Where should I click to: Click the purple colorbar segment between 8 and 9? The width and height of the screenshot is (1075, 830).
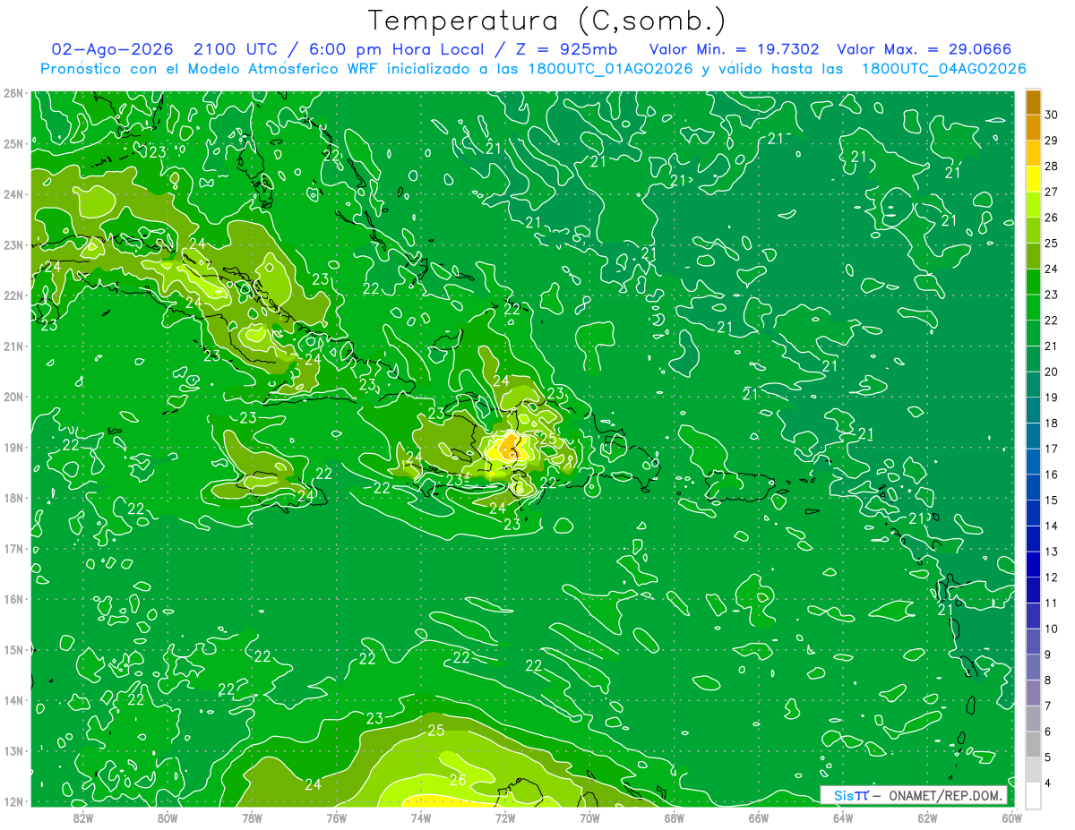(x=1033, y=667)
